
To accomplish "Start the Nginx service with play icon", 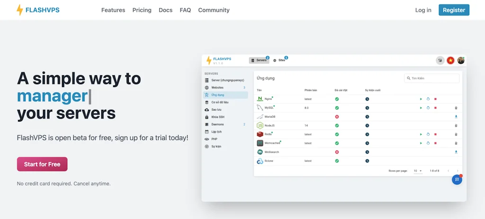I will click(421, 99).
